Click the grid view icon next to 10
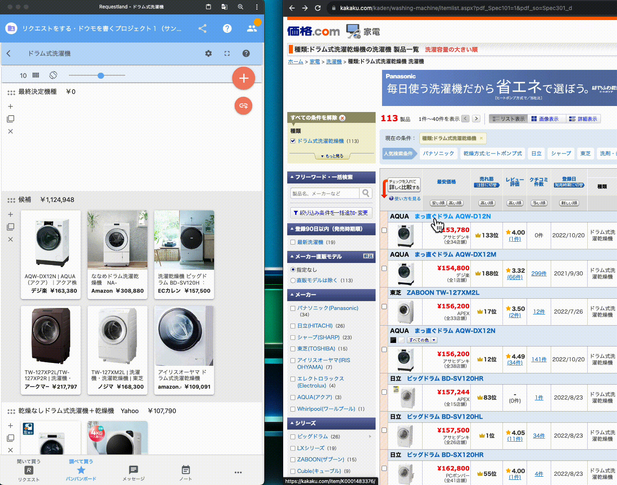The image size is (617, 485). click(x=36, y=75)
